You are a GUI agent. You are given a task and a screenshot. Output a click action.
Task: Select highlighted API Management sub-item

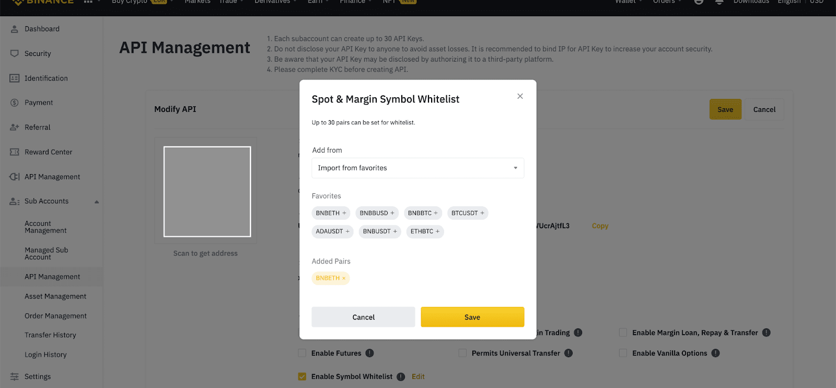[52, 277]
